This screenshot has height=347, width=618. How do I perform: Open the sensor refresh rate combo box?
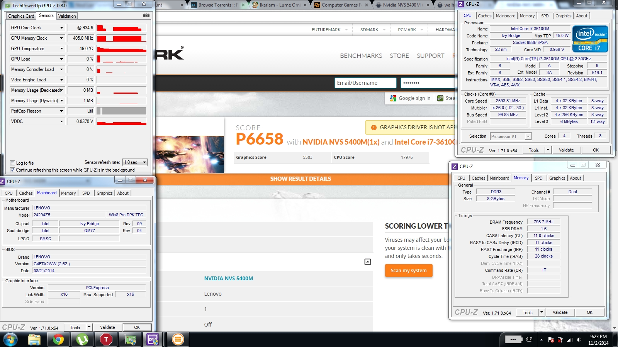(x=135, y=162)
